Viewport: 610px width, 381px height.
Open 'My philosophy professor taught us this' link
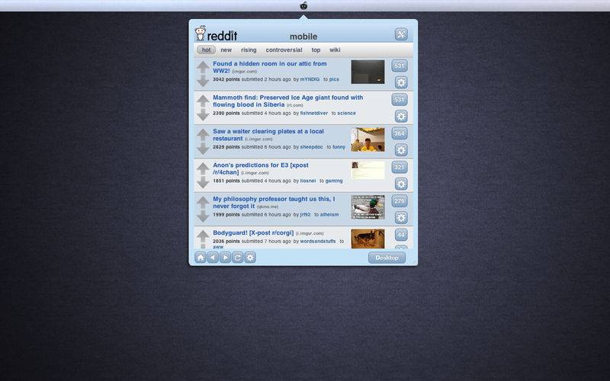tap(274, 203)
